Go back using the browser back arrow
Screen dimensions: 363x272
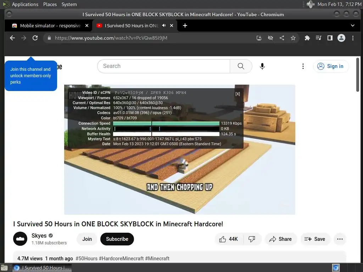point(12,38)
